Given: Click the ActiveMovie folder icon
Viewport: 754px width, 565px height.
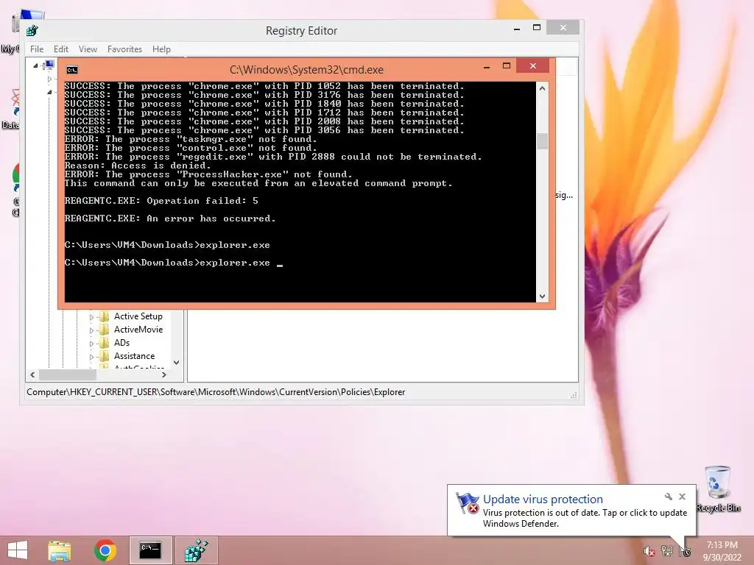Looking at the screenshot, I should [x=105, y=330].
